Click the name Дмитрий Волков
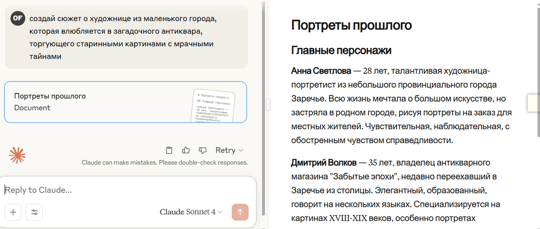 point(324,162)
